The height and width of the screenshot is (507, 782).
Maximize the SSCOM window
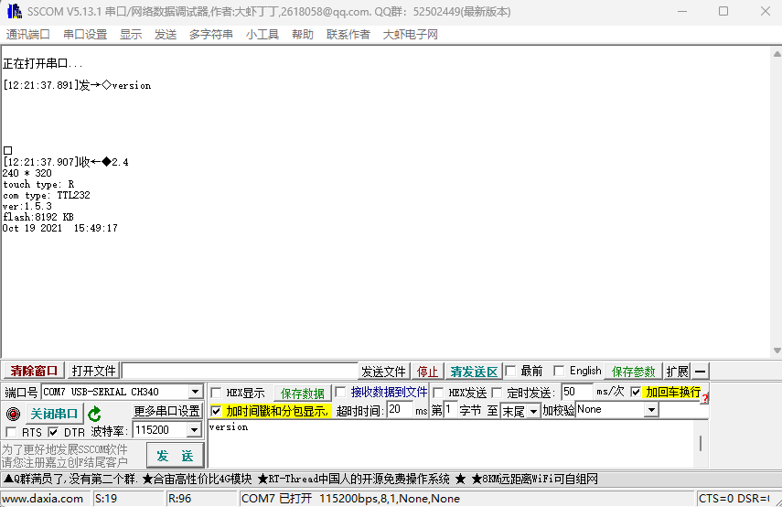pos(723,11)
